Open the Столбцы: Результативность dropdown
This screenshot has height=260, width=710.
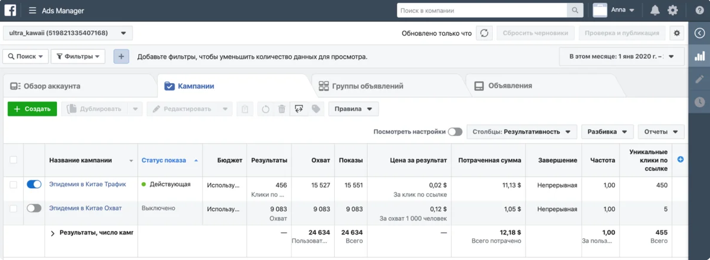click(521, 132)
